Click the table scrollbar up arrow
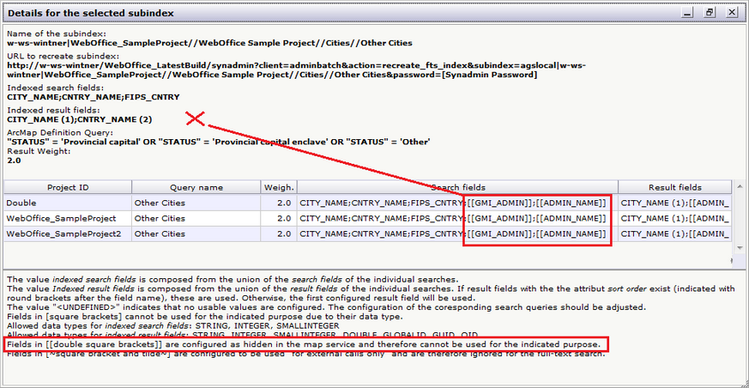Image resolution: width=749 pixels, height=388 pixels. [740, 186]
